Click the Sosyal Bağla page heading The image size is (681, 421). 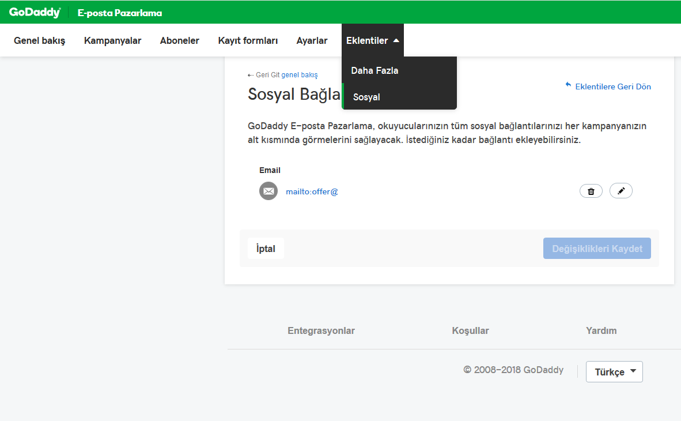294,94
